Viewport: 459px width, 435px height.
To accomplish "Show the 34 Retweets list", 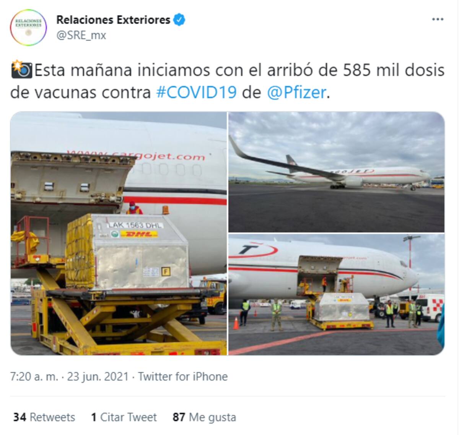I will (44, 417).
